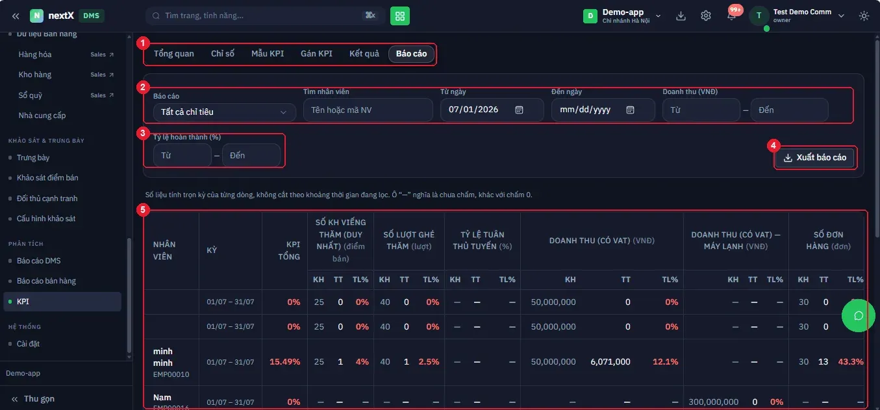Open settings gear icon in header

tap(706, 16)
